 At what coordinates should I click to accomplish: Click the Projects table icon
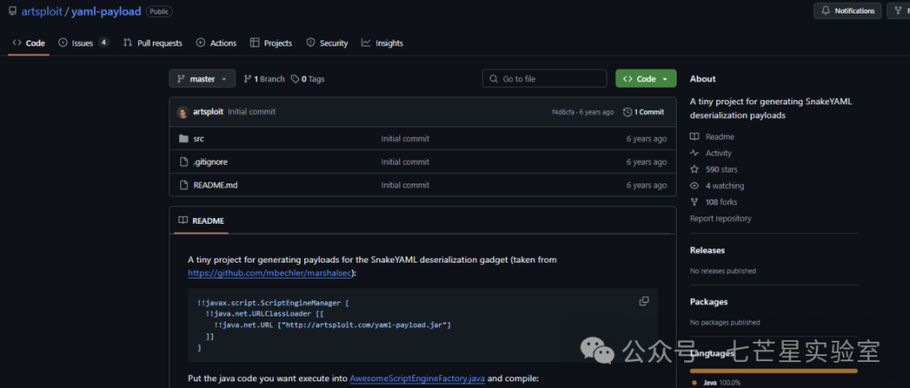254,43
